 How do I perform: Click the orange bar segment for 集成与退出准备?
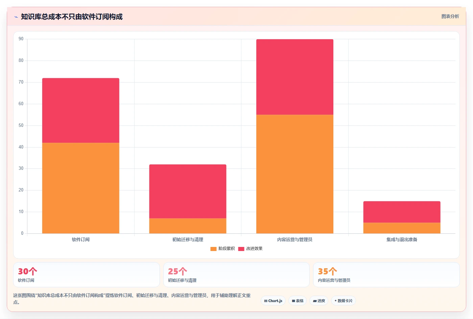tap(402, 228)
